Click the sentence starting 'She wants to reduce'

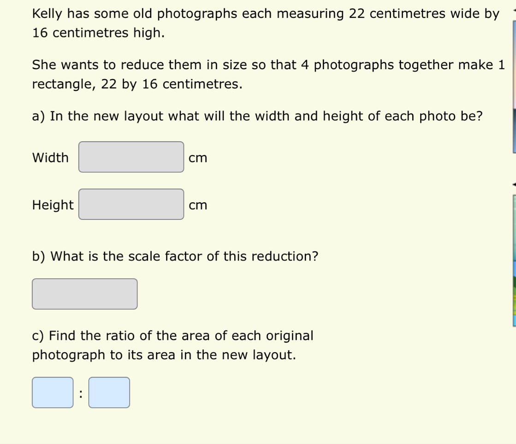tap(268, 74)
